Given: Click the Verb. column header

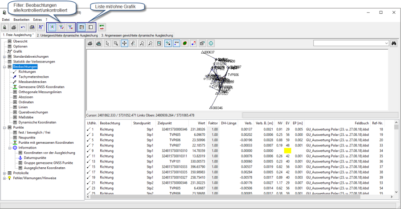Looking at the screenshot, I should click(x=248, y=123).
